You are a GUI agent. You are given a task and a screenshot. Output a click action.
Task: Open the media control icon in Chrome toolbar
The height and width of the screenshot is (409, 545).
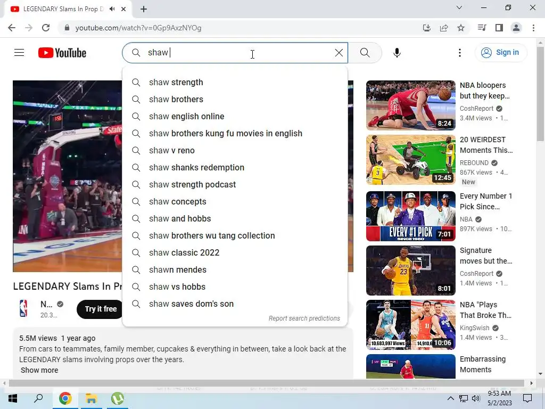pyautogui.click(x=482, y=28)
